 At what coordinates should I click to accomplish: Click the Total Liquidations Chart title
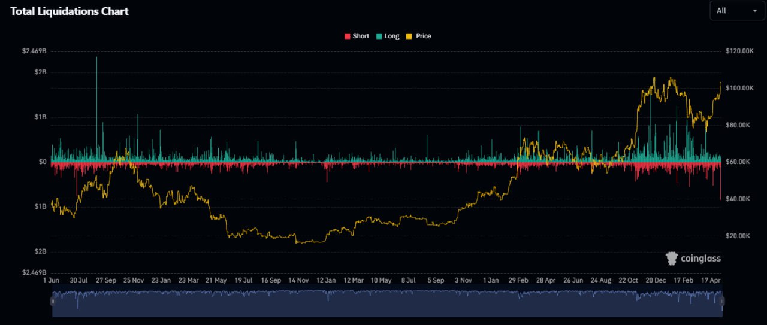click(x=70, y=11)
